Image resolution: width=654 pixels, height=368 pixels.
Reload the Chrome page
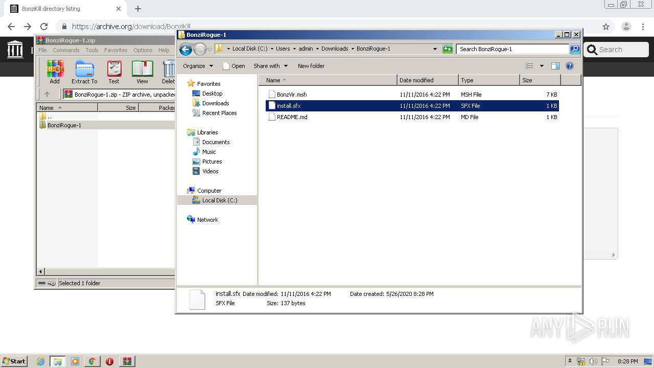(44, 27)
